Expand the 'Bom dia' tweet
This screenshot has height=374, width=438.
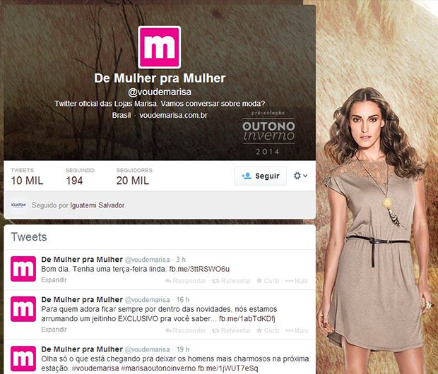coord(54,279)
